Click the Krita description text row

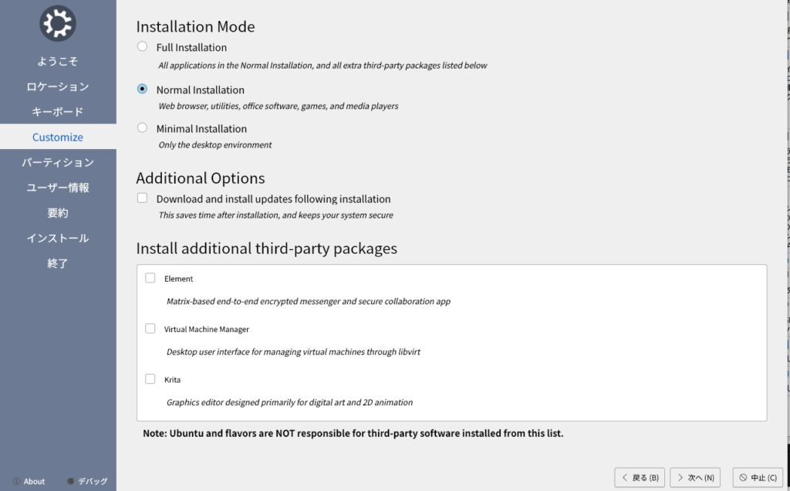coord(289,402)
